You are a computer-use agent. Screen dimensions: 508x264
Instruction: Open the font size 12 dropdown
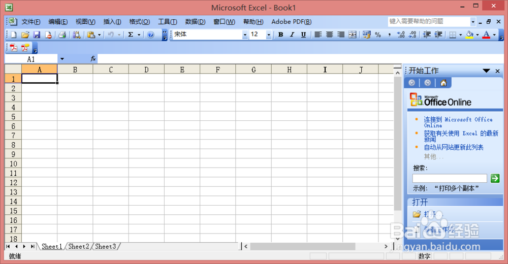pyautogui.click(x=269, y=35)
